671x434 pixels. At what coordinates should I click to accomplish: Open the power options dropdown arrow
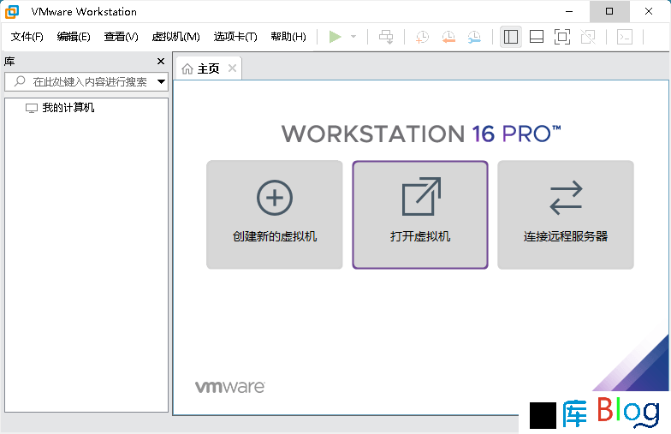tap(353, 37)
